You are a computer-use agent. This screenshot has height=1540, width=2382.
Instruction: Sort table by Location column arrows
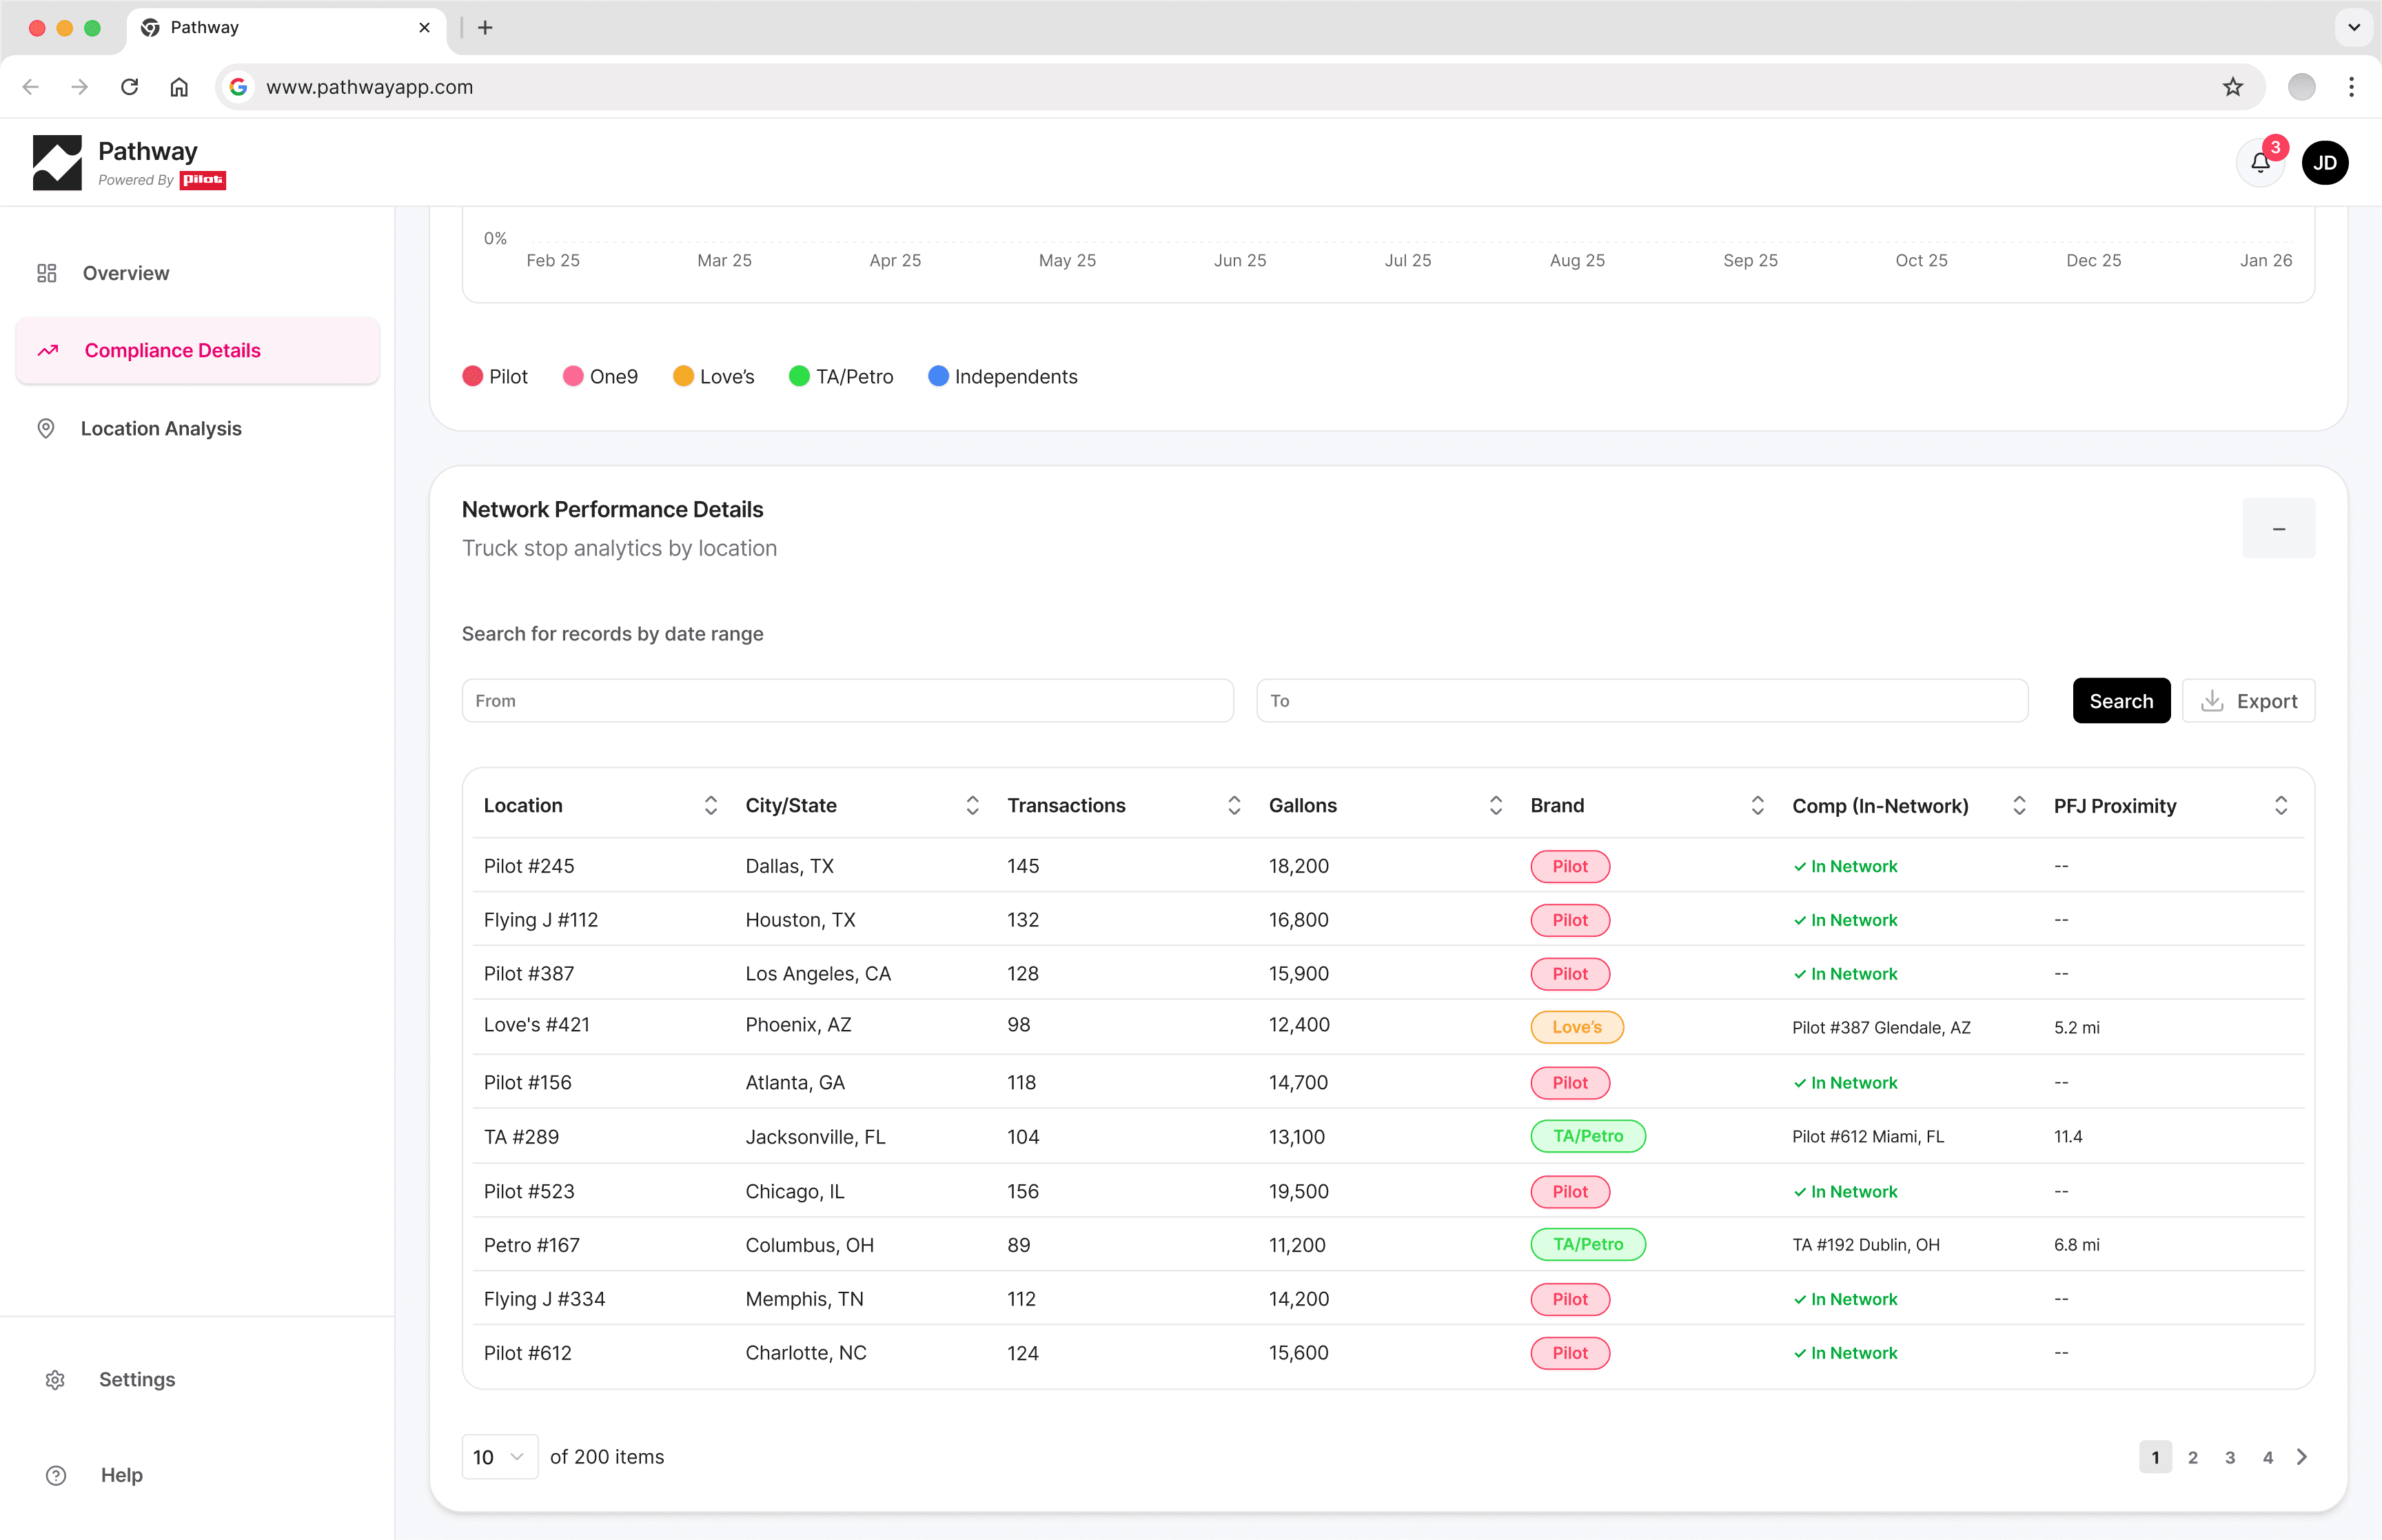tap(711, 805)
